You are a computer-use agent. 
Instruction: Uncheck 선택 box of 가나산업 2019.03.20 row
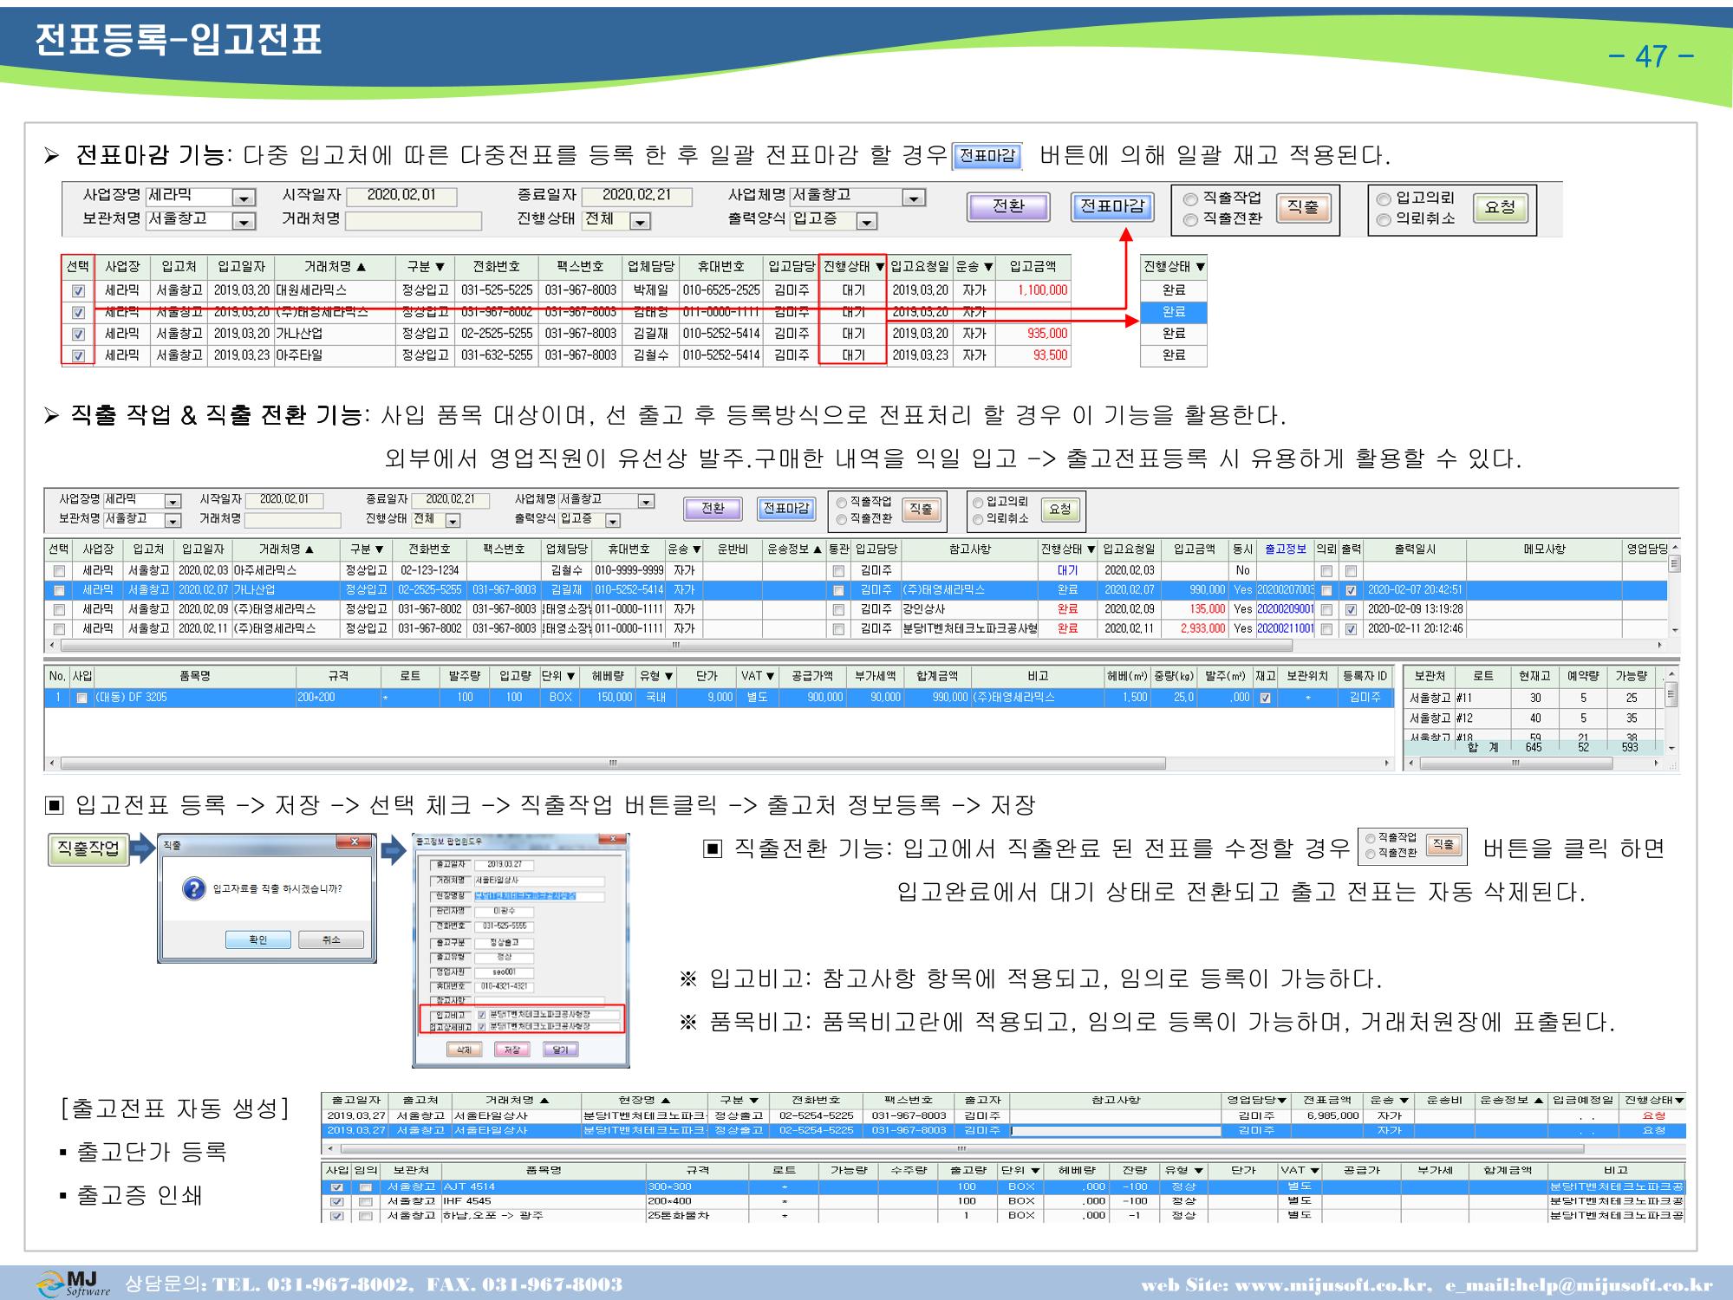pyautogui.click(x=79, y=335)
